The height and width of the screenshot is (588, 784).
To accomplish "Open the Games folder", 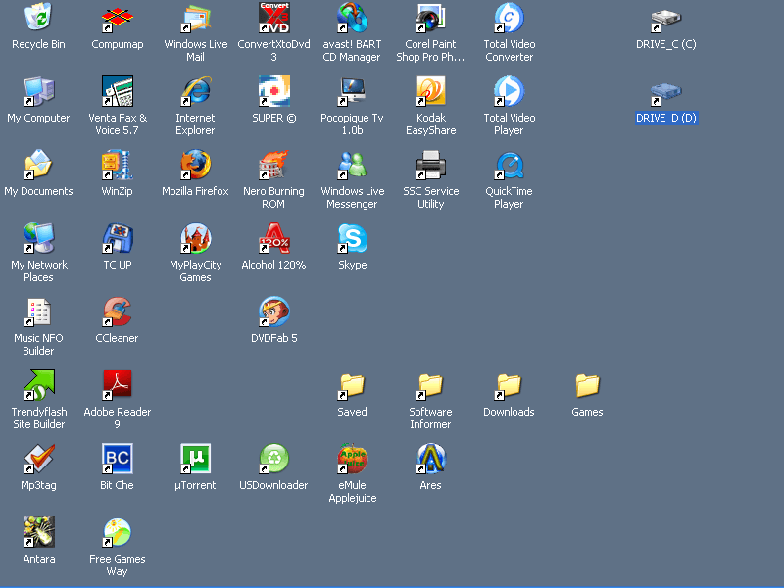I will [x=586, y=384].
